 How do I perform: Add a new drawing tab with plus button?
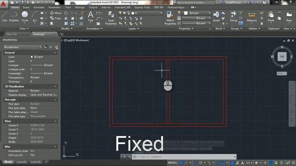click(x=62, y=34)
